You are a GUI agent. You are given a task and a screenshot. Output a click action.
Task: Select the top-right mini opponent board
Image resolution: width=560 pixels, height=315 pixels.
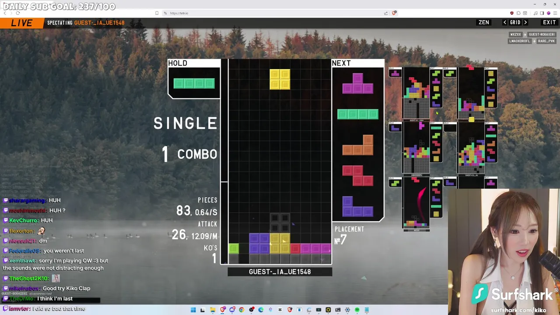tap(471, 93)
